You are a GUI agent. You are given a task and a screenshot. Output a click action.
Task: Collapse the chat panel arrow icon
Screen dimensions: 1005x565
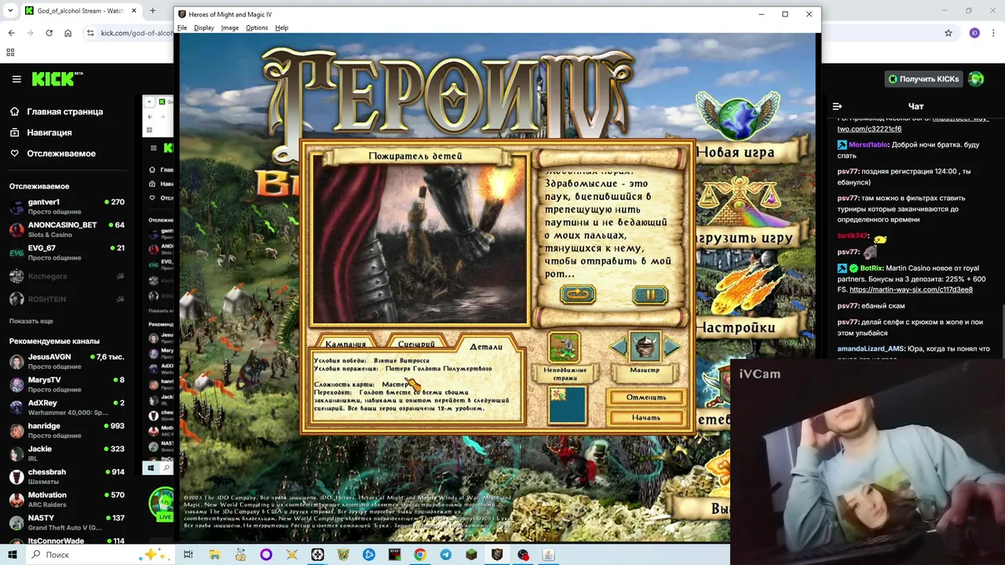pyautogui.click(x=837, y=106)
